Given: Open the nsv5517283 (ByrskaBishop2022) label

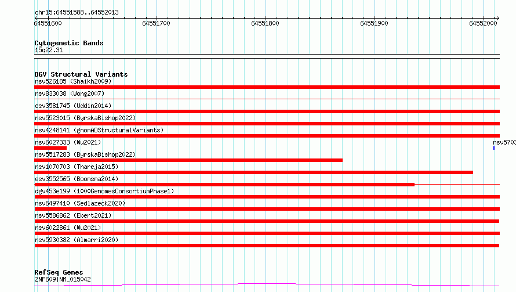Looking at the screenshot, I should pos(85,154).
